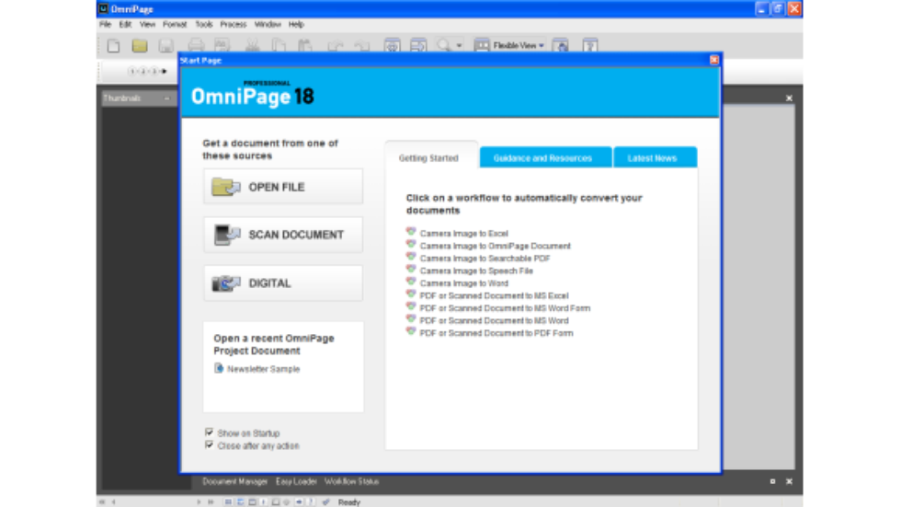Open the View menu

click(148, 24)
